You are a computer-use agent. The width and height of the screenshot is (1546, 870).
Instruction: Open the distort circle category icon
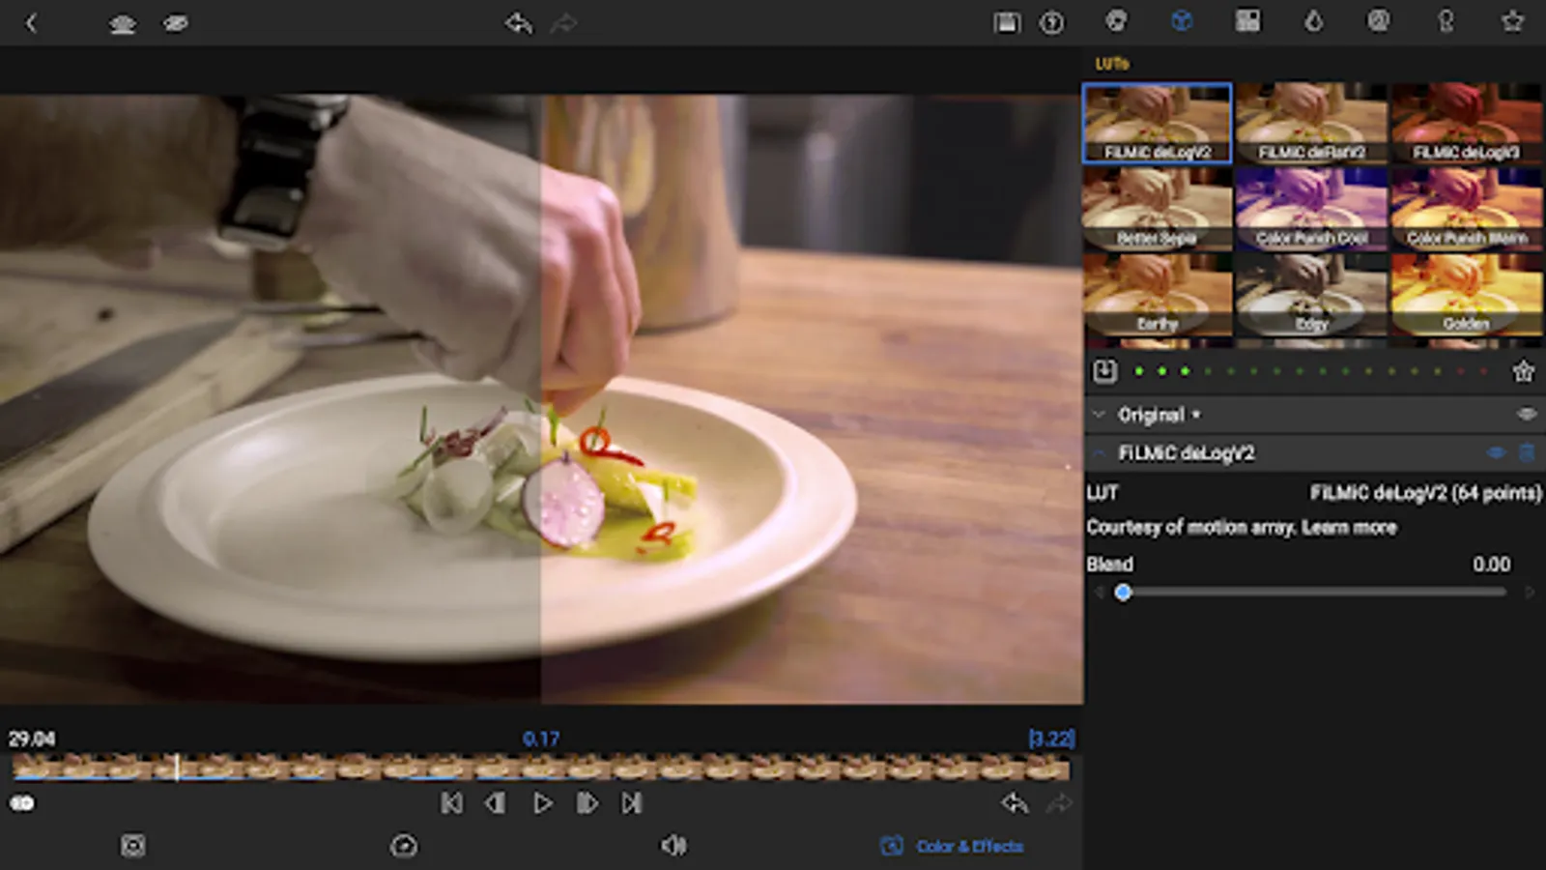point(1379,21)
